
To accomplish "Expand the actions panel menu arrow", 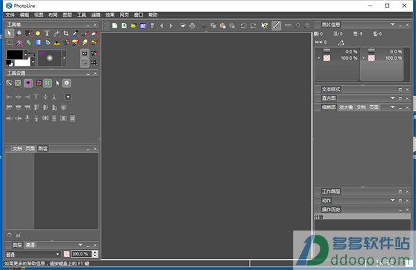I will 392,201.
